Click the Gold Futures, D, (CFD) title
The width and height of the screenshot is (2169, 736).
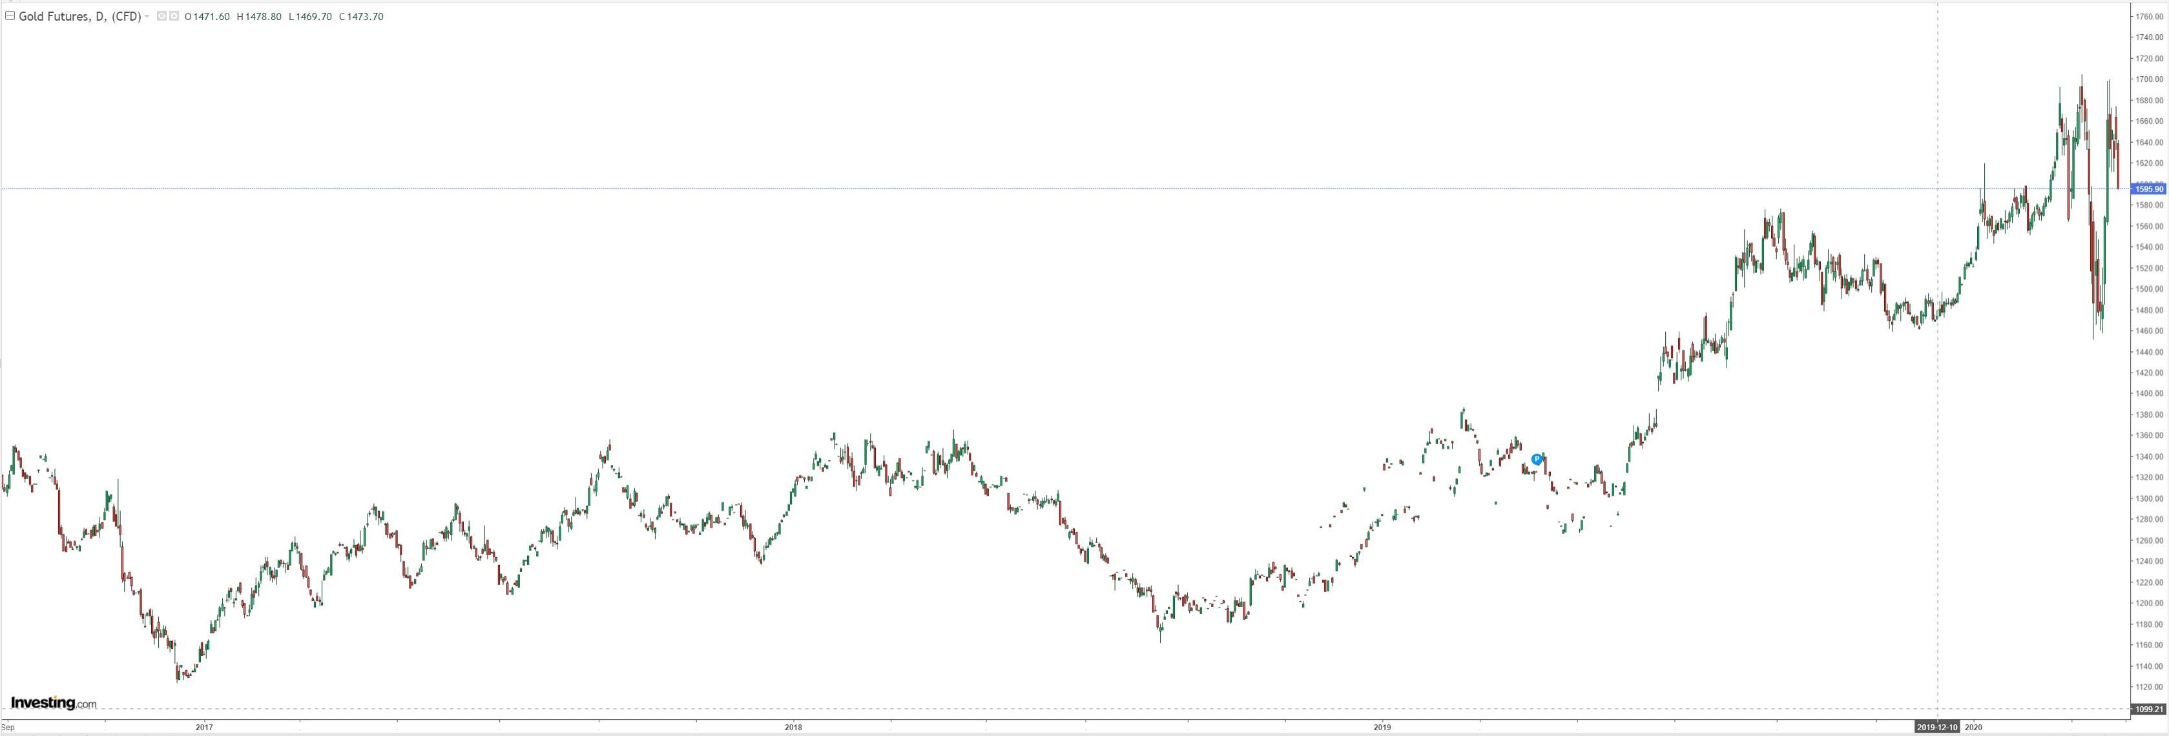(79, 16)
